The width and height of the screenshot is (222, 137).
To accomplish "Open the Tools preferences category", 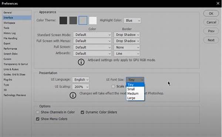I will point(6,28).
